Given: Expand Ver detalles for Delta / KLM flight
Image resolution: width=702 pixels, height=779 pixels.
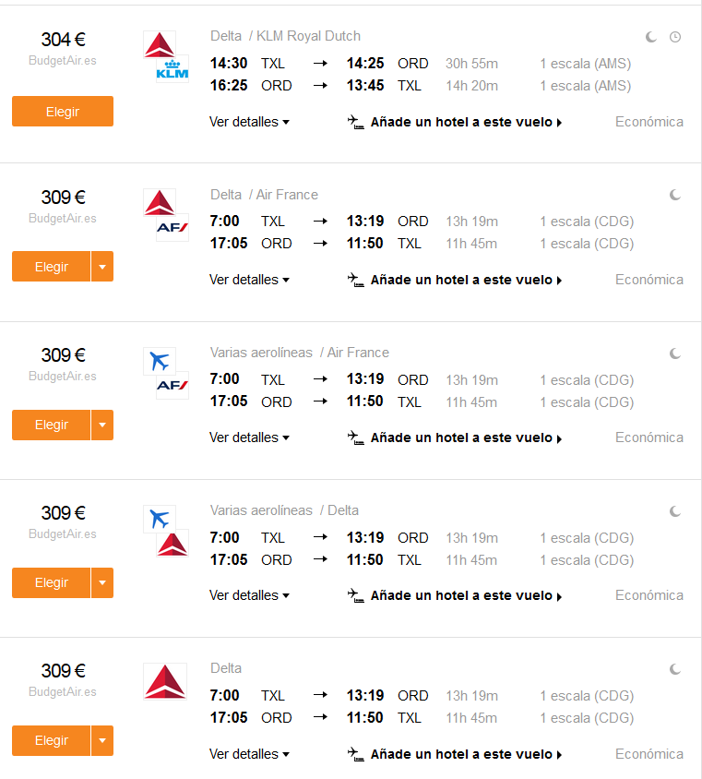Looking at the screenshot, I should [x=249, y=122].
